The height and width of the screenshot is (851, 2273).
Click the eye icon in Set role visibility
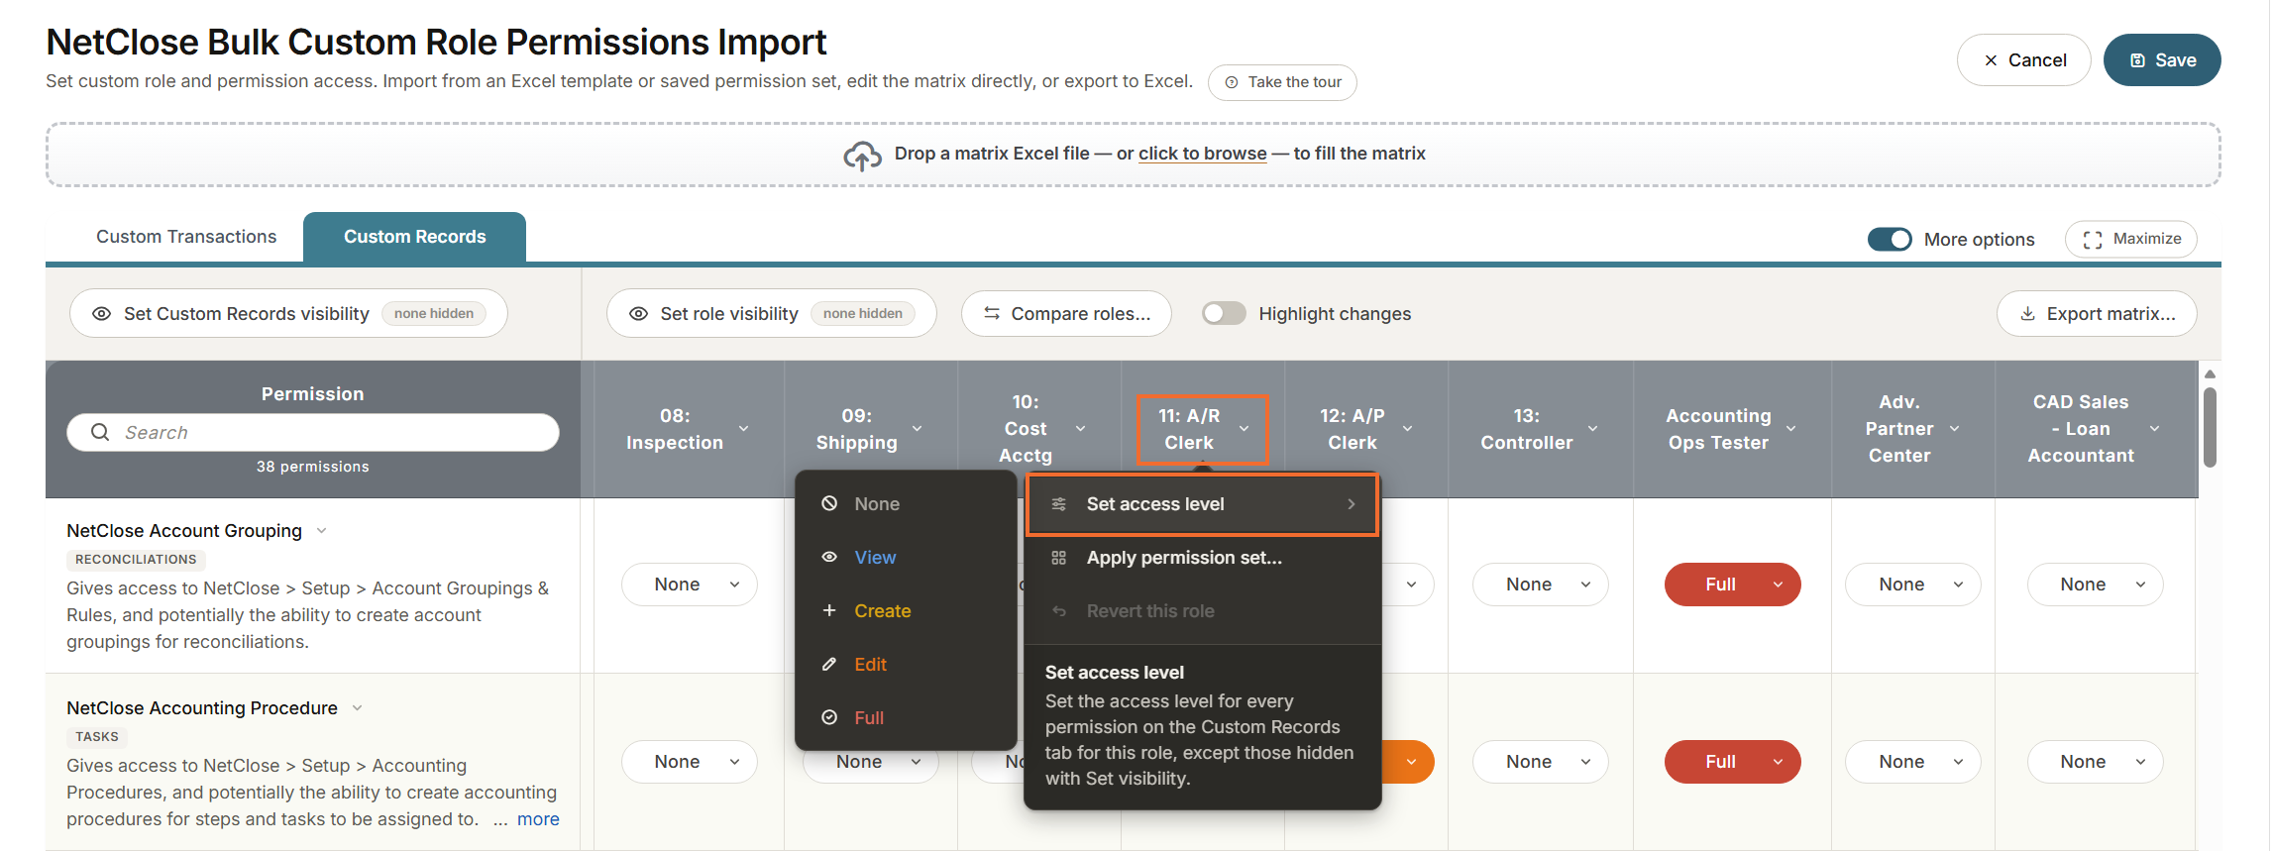[x=639, y=314]
